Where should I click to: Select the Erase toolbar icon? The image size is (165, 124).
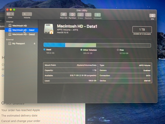coord(80,14)
